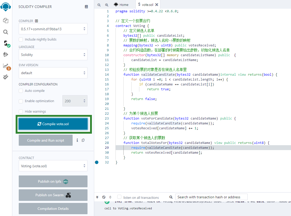291x216 pixels.
Task: Zoom out the editor font
Action: (99, 5)
